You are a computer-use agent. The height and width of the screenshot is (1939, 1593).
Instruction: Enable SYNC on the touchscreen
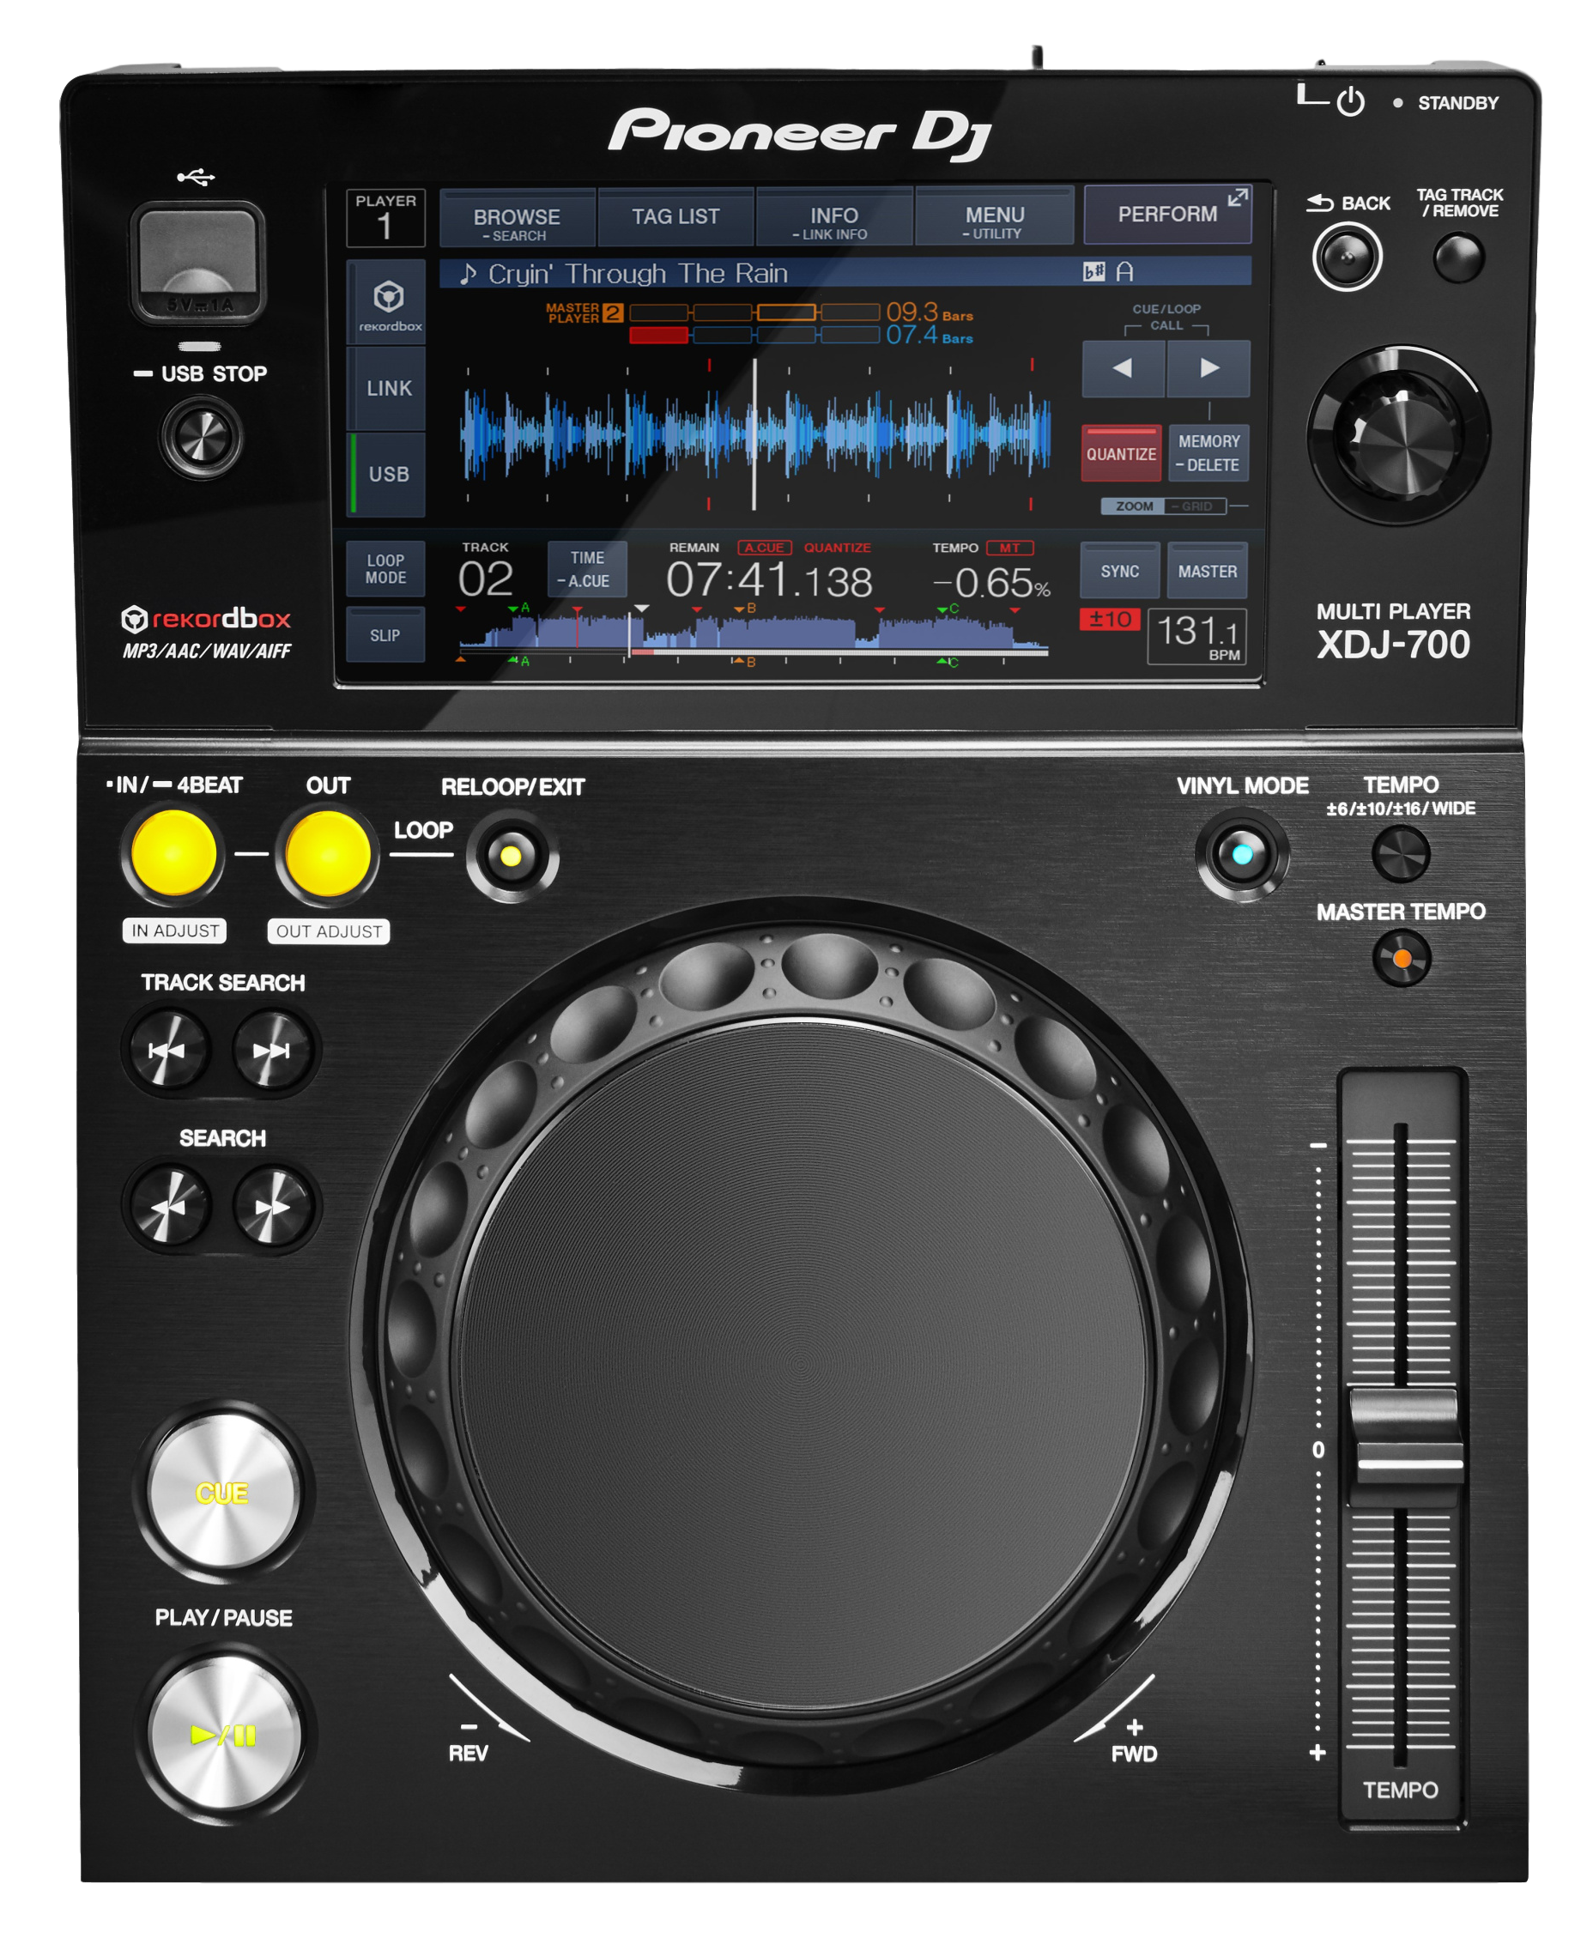(x=1119, y=571)
